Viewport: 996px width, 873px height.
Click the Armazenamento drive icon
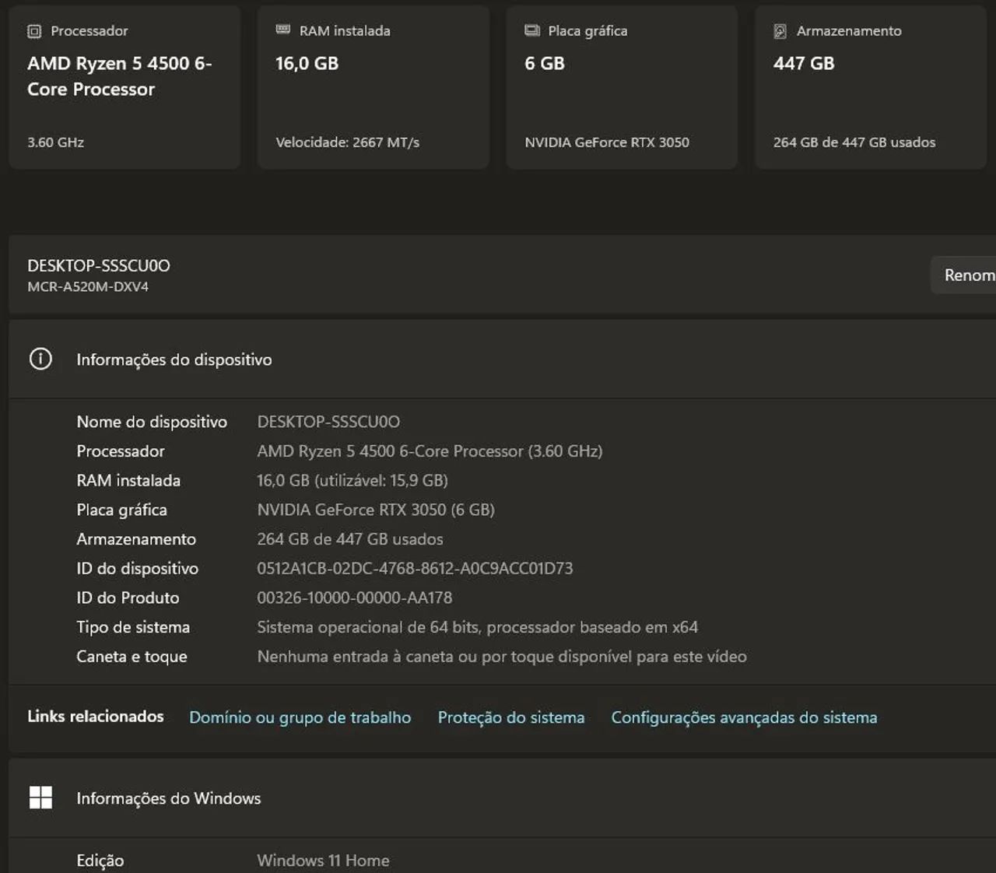pyautogui.click(x=780, y=31)
